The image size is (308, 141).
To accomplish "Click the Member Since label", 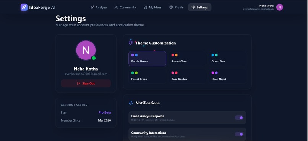I will [x=71, y=120].
